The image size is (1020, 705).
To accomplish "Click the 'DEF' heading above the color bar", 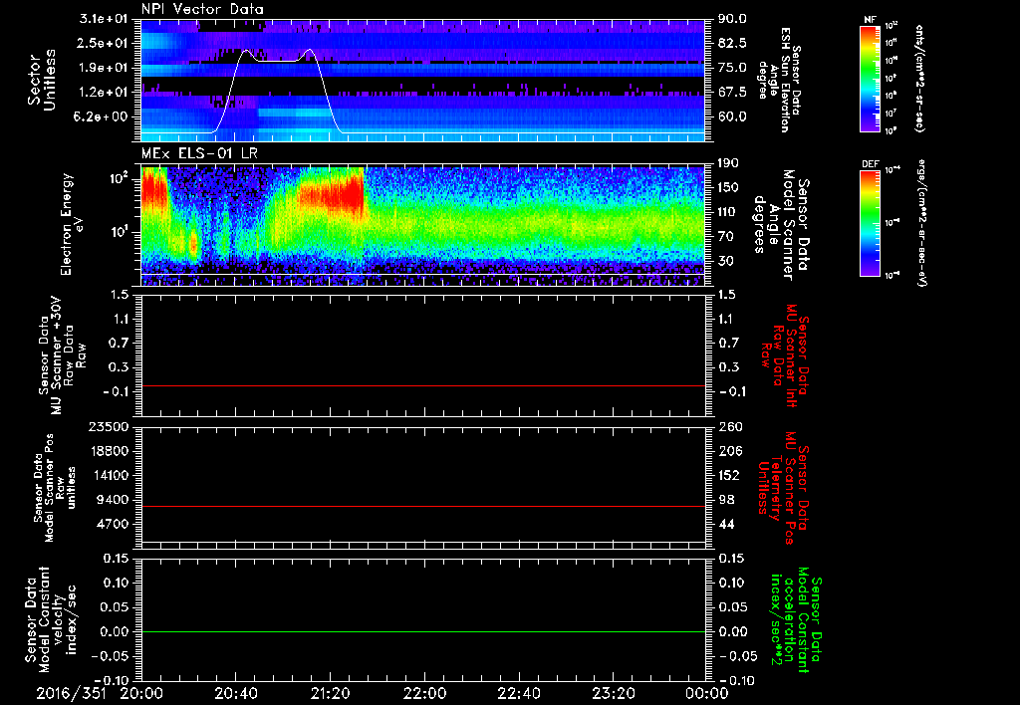I will pyautogui.click(x=870, y=164).
